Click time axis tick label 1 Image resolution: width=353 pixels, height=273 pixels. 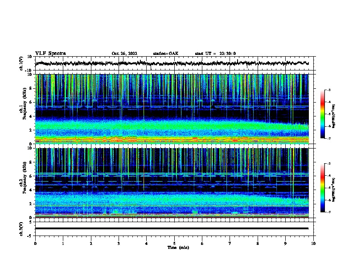coord(63,244)
